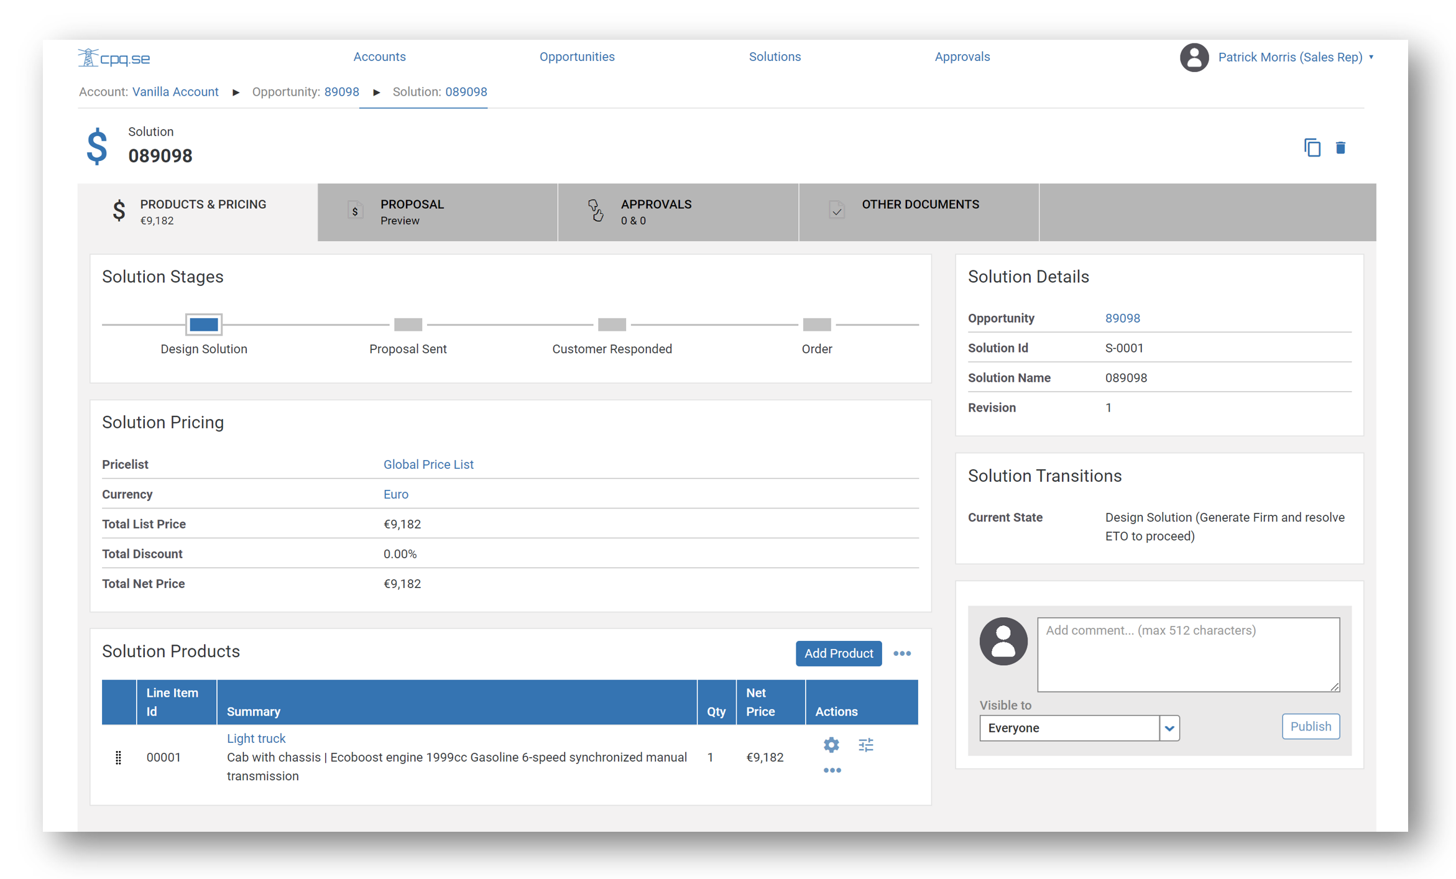Click the Add Product button
The height and width of the screenshot is (879, 1456).
839,653
